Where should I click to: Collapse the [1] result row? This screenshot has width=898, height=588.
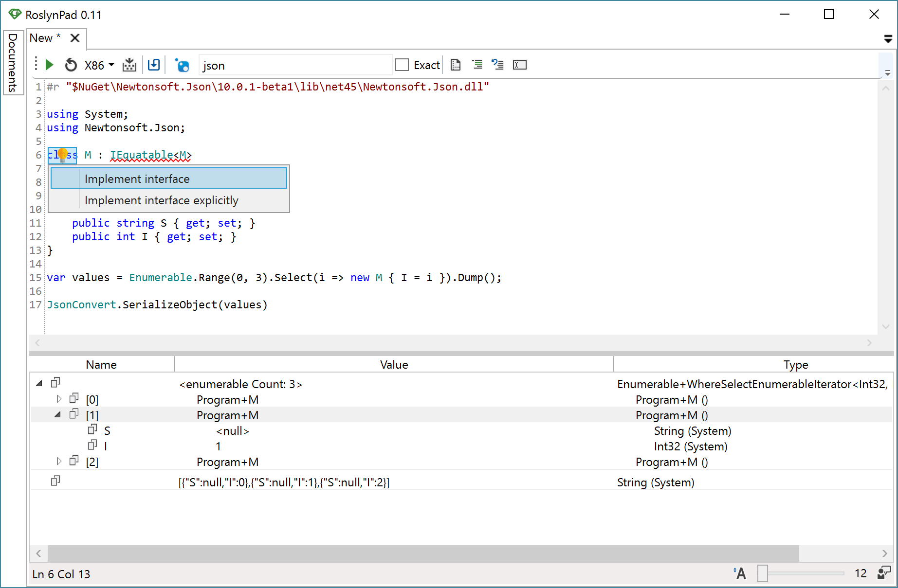click(58, 415)
